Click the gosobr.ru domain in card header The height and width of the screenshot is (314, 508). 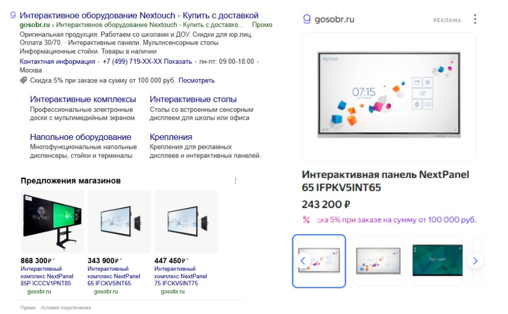coord(334,20)
